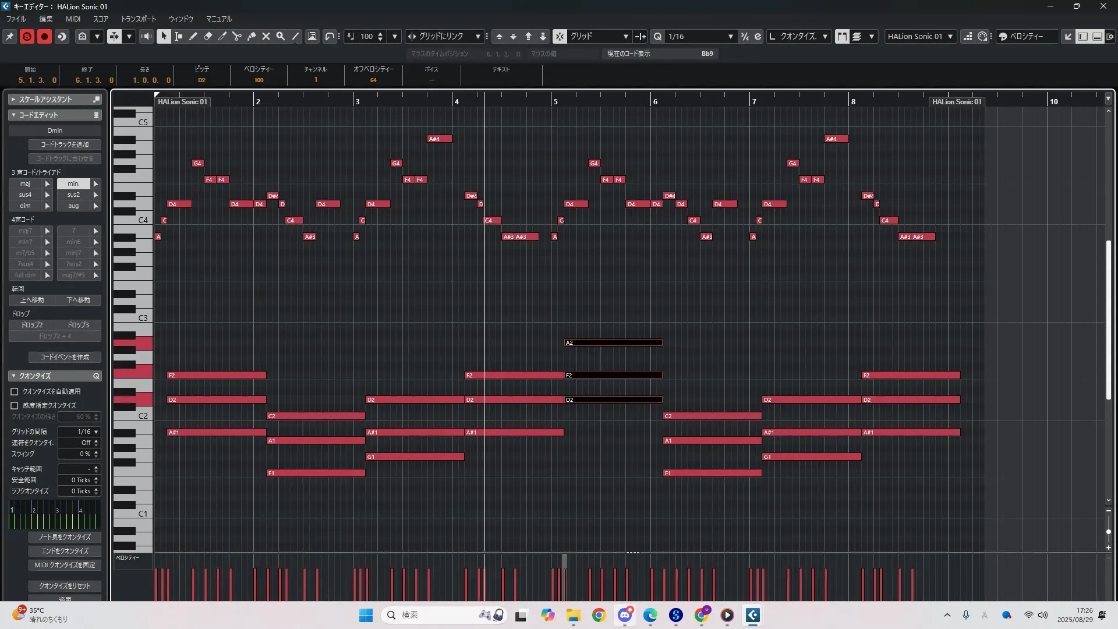Open the MIDI menu
Viewport: 1118px width, 629px height.
(73, 19)
